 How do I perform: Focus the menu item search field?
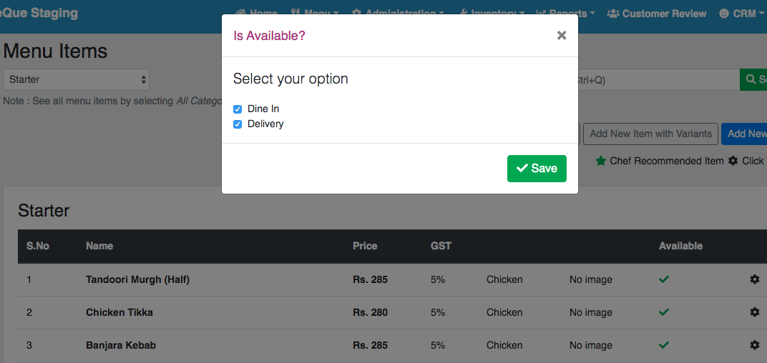[655, 79]
